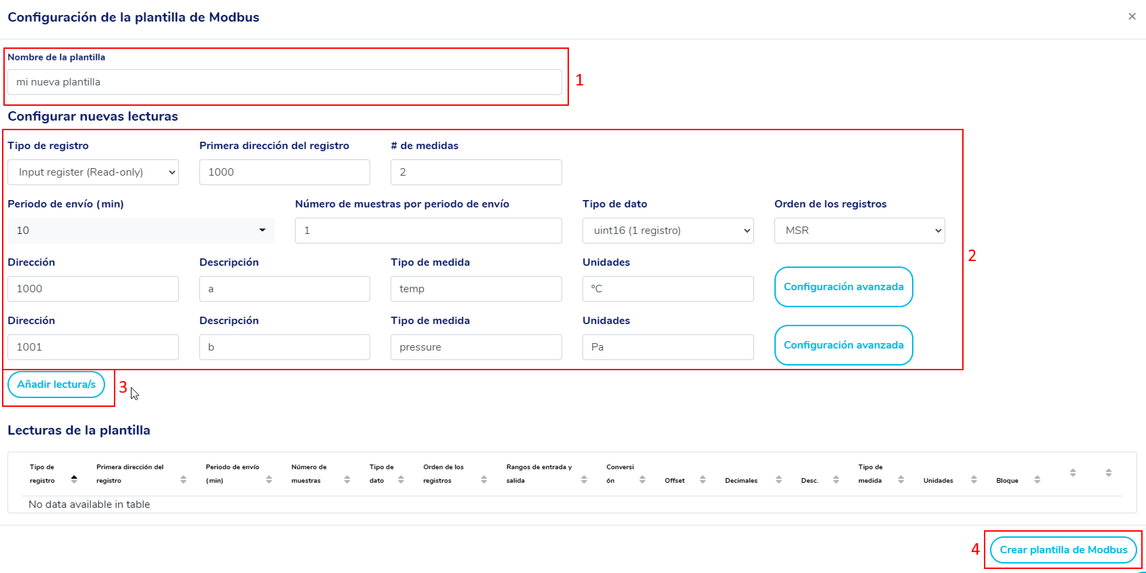Sort table by Periodo de envío column

point(233,473)
